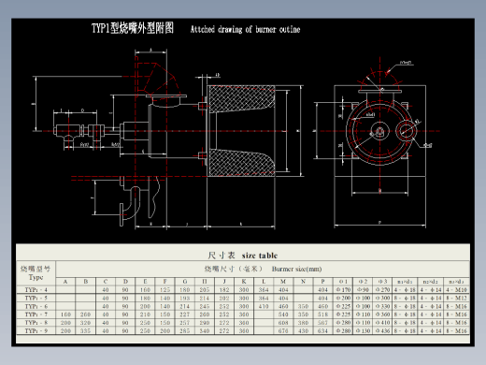The height and width of the screenshot is (365, 486).
Task: Click column header 'Φ2' in size table
Action: click(363, 282)
